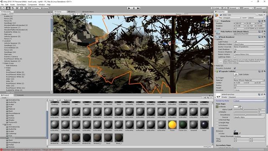Image resolution: width=268 pixels, height=151 pixels.
Task: Toggle the Dynamic Occluded checkbox
Action: pos(235,68)
